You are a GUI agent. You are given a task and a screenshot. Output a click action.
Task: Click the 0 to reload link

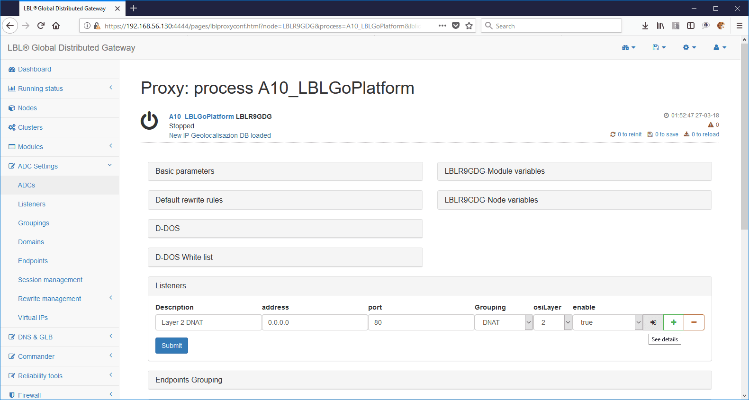[701, 134]
